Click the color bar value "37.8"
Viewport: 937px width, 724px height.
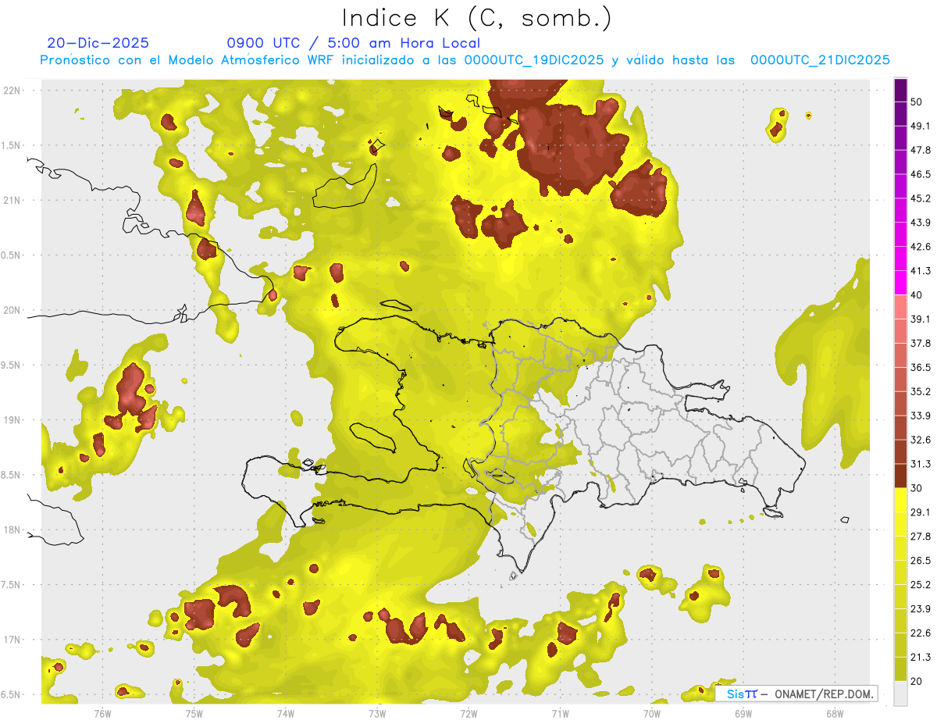click(921, 343)
